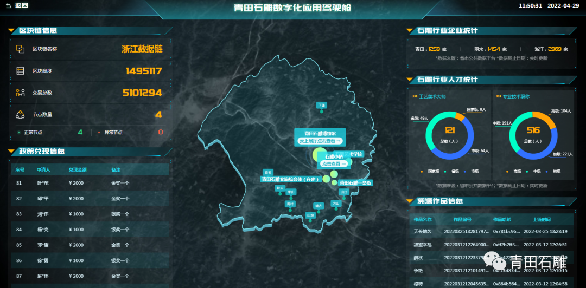Click the 兑现金额 column header
Image resolution: width=586 pixels, height=288 pixels.
pos(78,170)
